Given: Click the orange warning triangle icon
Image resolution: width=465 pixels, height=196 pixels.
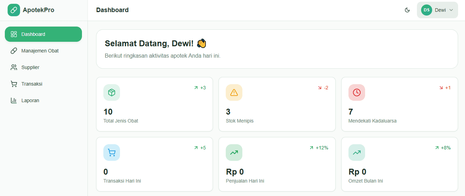Looking at the screenshot, I should tap(234, 92).
